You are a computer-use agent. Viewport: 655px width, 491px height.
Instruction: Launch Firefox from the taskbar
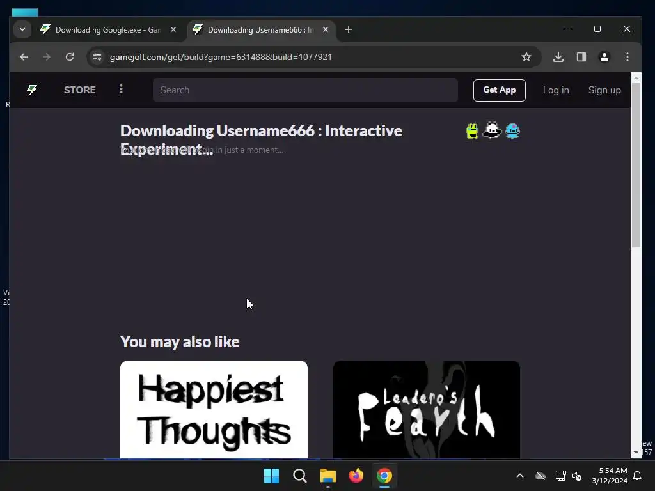pyautogui.click(x=356, y=476)
